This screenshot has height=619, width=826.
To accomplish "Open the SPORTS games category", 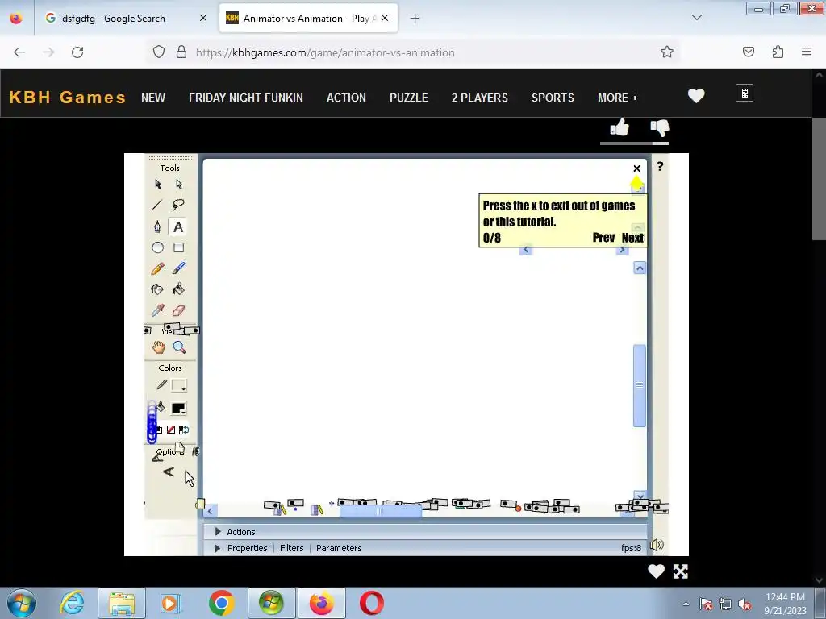I will [x=553, y=98].
